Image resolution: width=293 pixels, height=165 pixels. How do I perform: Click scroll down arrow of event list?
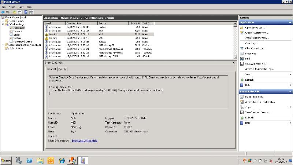pos(235,57)
